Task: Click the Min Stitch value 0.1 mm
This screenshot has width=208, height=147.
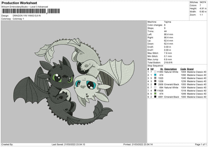Action: pos(168,56)
